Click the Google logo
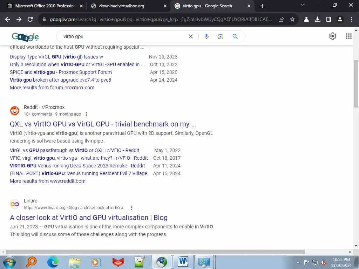The image size is (359, 269). pyautogui.click(x=25, y=36)
